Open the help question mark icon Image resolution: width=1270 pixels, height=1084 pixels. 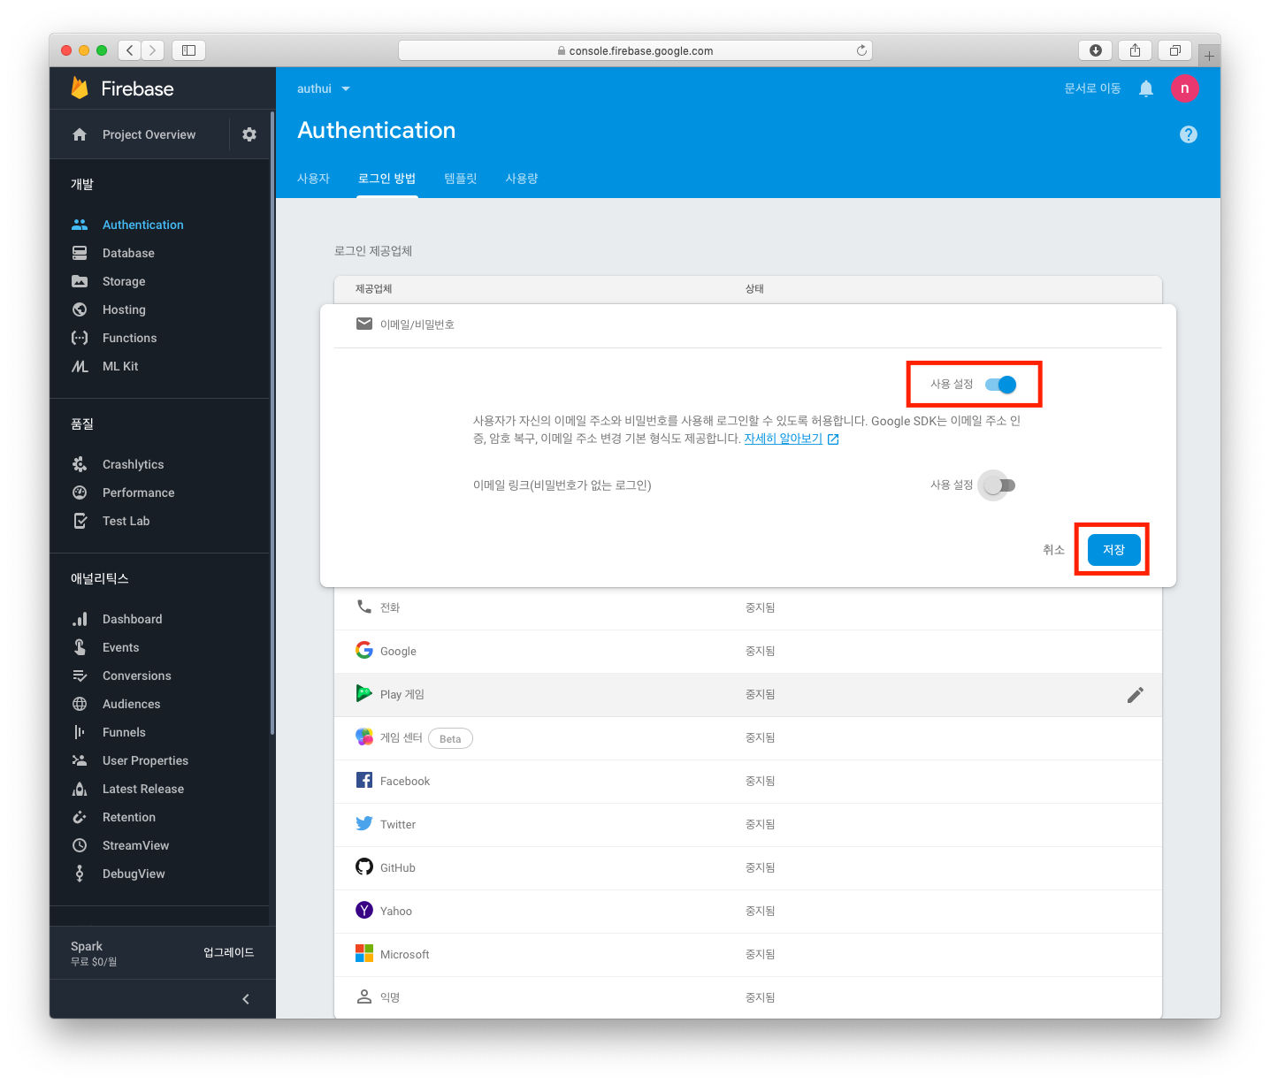click(1189, 134)
